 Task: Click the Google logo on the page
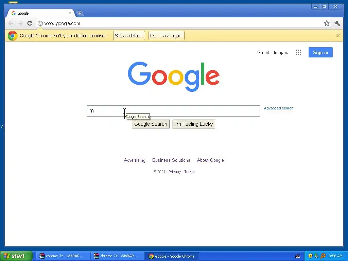coord(174,76)
